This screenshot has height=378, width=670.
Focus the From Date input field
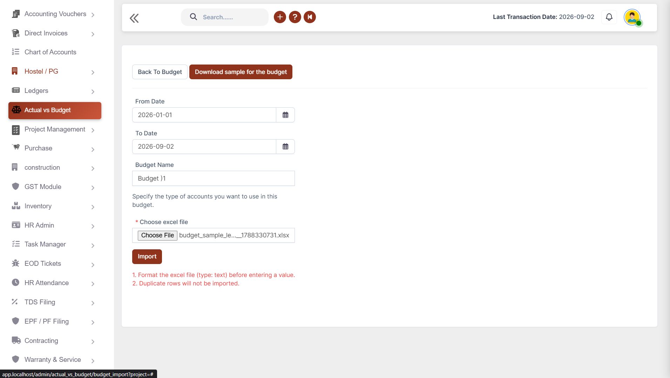[x=204, y=115]
